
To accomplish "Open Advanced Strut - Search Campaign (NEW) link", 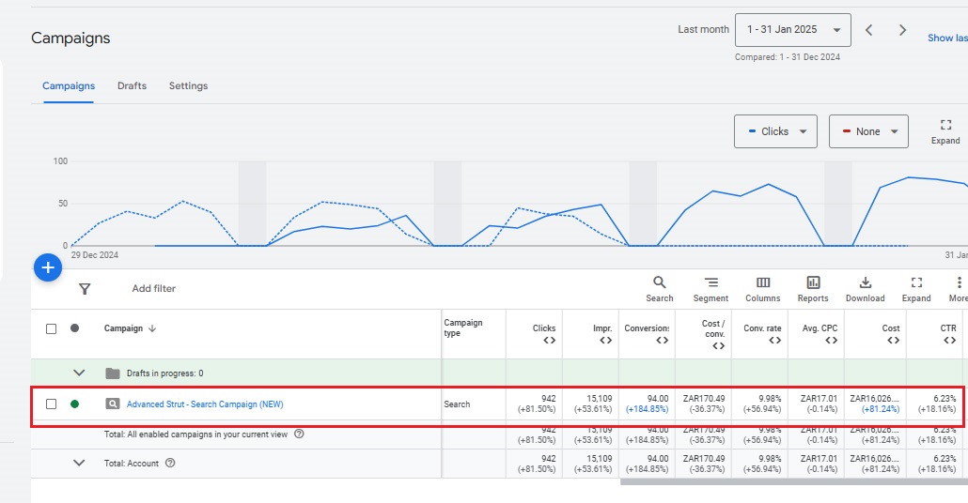I will (x=205, y=404).
